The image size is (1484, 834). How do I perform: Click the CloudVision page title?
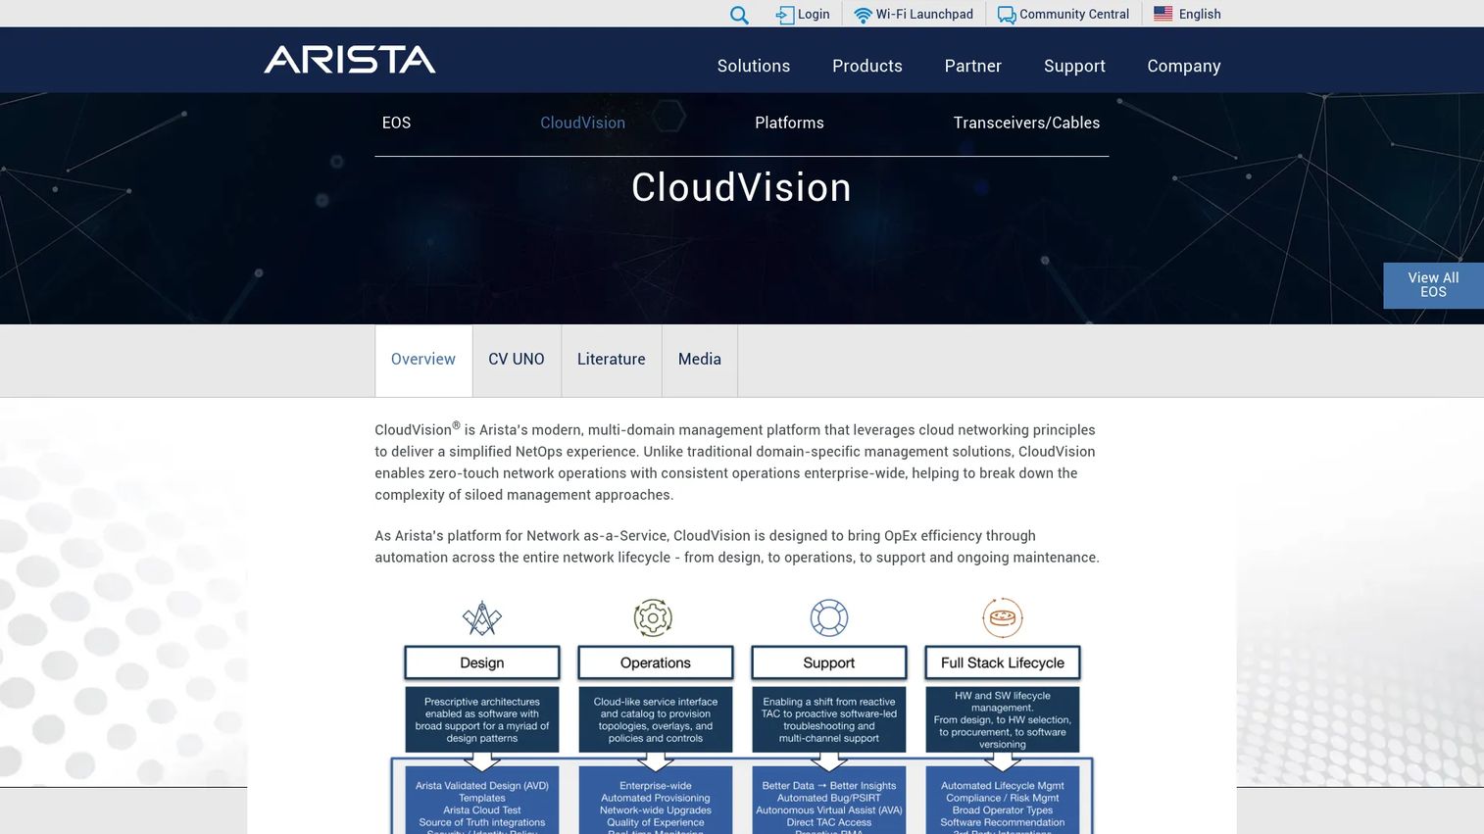tap(741, 187)
